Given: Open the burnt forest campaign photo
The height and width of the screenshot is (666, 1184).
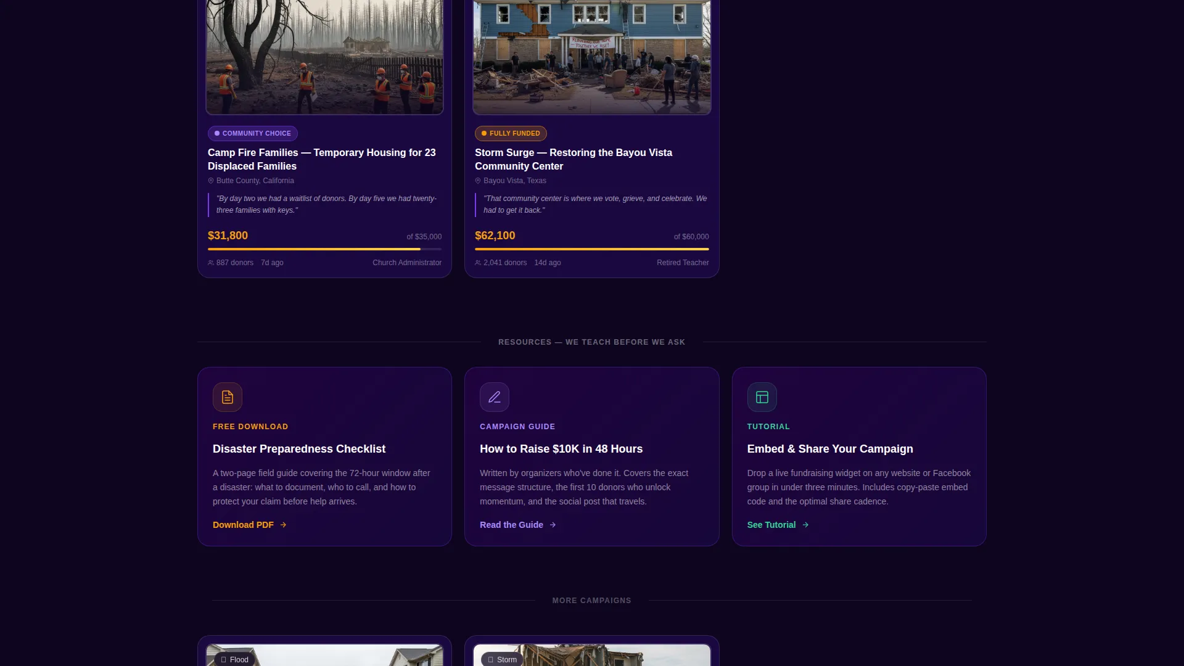Looking at the screenshot, I should (325, 57).
